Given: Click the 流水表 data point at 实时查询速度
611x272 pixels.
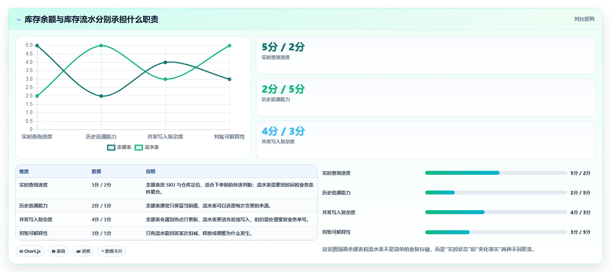Looking at the screenshot, I should (x=37, y=96).
